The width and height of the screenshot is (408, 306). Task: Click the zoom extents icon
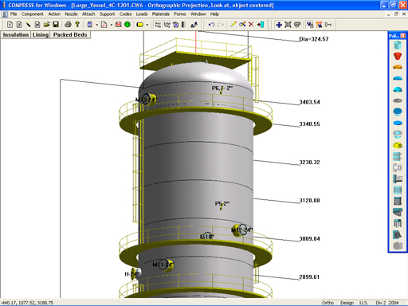coord(288,25)
